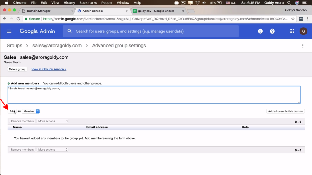Click in the Add new members text area

pyautogui.click(x=154, y=95)
